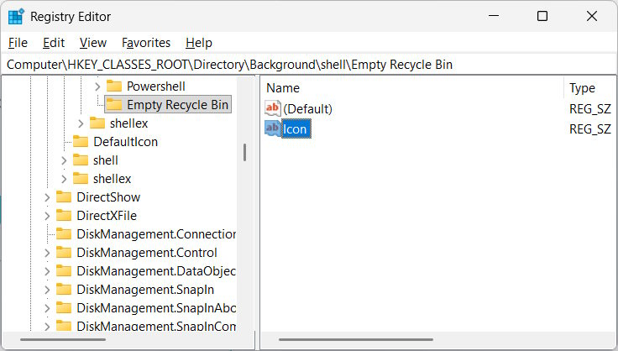Expand the DirectShow key

coord(47,197)
